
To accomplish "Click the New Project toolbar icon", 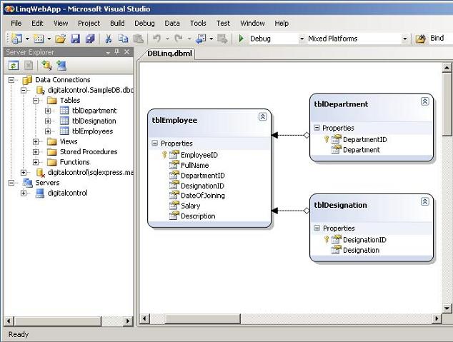I will 17,39.
